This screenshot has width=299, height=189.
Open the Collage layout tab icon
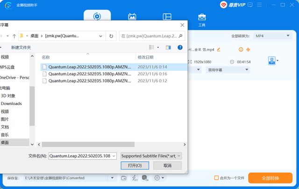(x=167, y=17)
